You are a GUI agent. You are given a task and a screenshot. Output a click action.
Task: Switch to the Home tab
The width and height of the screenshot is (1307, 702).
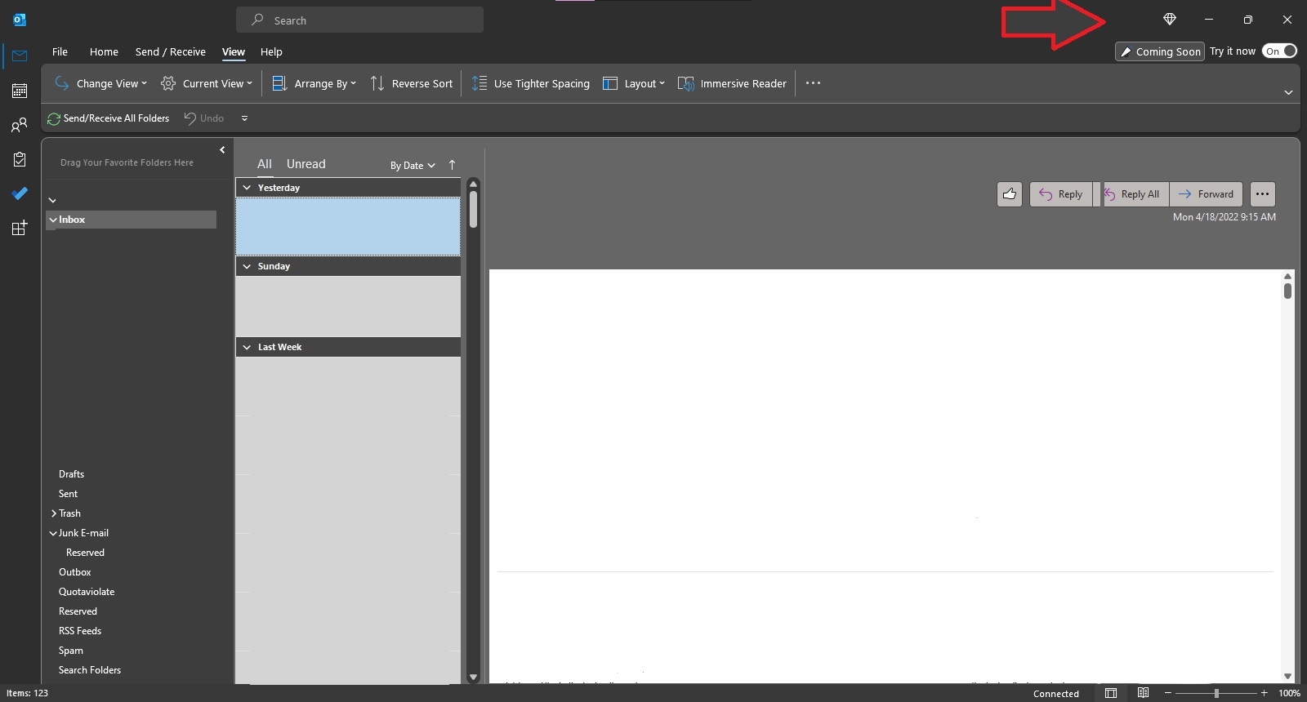[x=104, y=51]
